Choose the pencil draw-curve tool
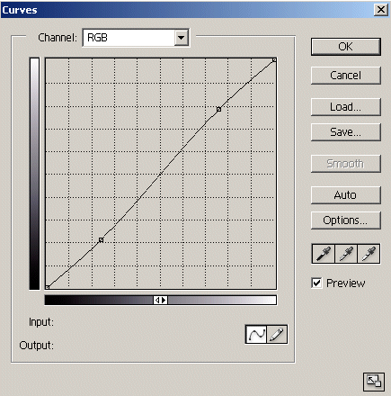 [277, 334]
